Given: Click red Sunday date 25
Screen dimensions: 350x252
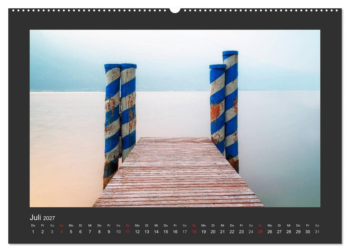Looking at the screenshot, I should point(260,232).
